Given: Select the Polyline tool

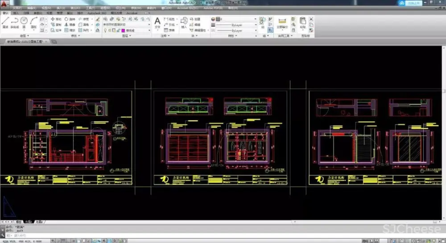Looking at the screenshot, I should 14,21.
